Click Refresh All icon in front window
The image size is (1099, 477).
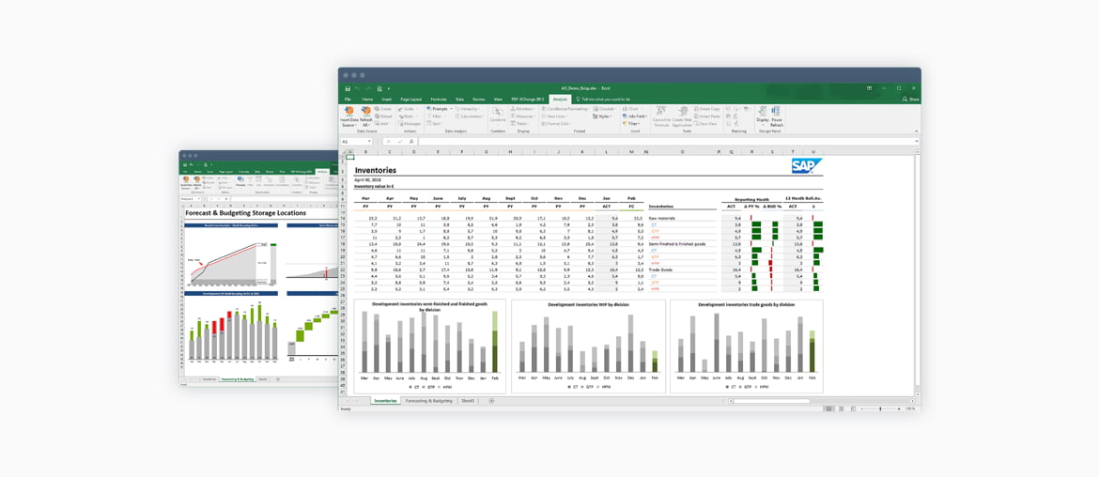(x=366, y=110)
